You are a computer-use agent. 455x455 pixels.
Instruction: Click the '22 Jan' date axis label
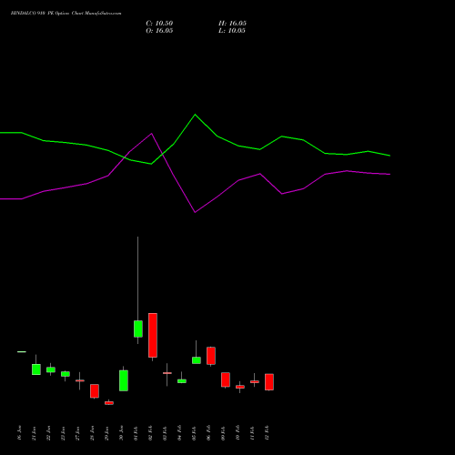coord(48,433)
